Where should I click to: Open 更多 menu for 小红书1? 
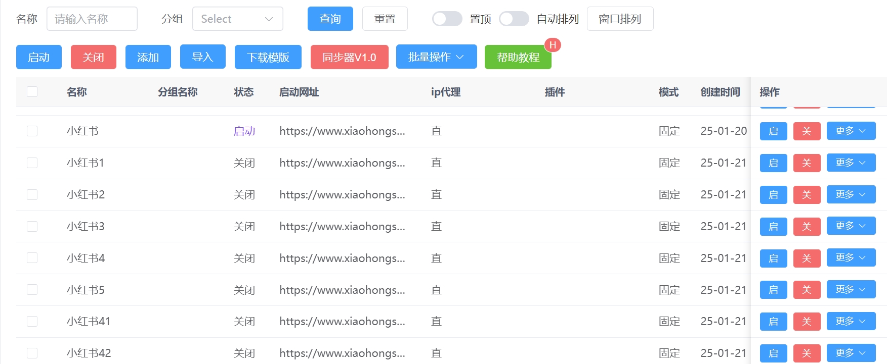[851, 163]
